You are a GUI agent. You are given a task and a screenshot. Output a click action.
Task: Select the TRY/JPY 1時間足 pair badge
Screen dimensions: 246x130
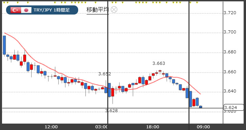(42, 10)
